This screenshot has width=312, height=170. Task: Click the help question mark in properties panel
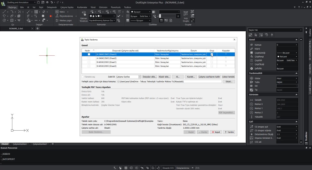click(271, 35)
